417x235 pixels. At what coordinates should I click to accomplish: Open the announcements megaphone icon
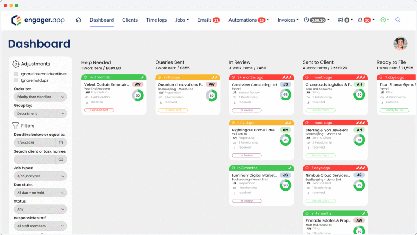(340, 20)
